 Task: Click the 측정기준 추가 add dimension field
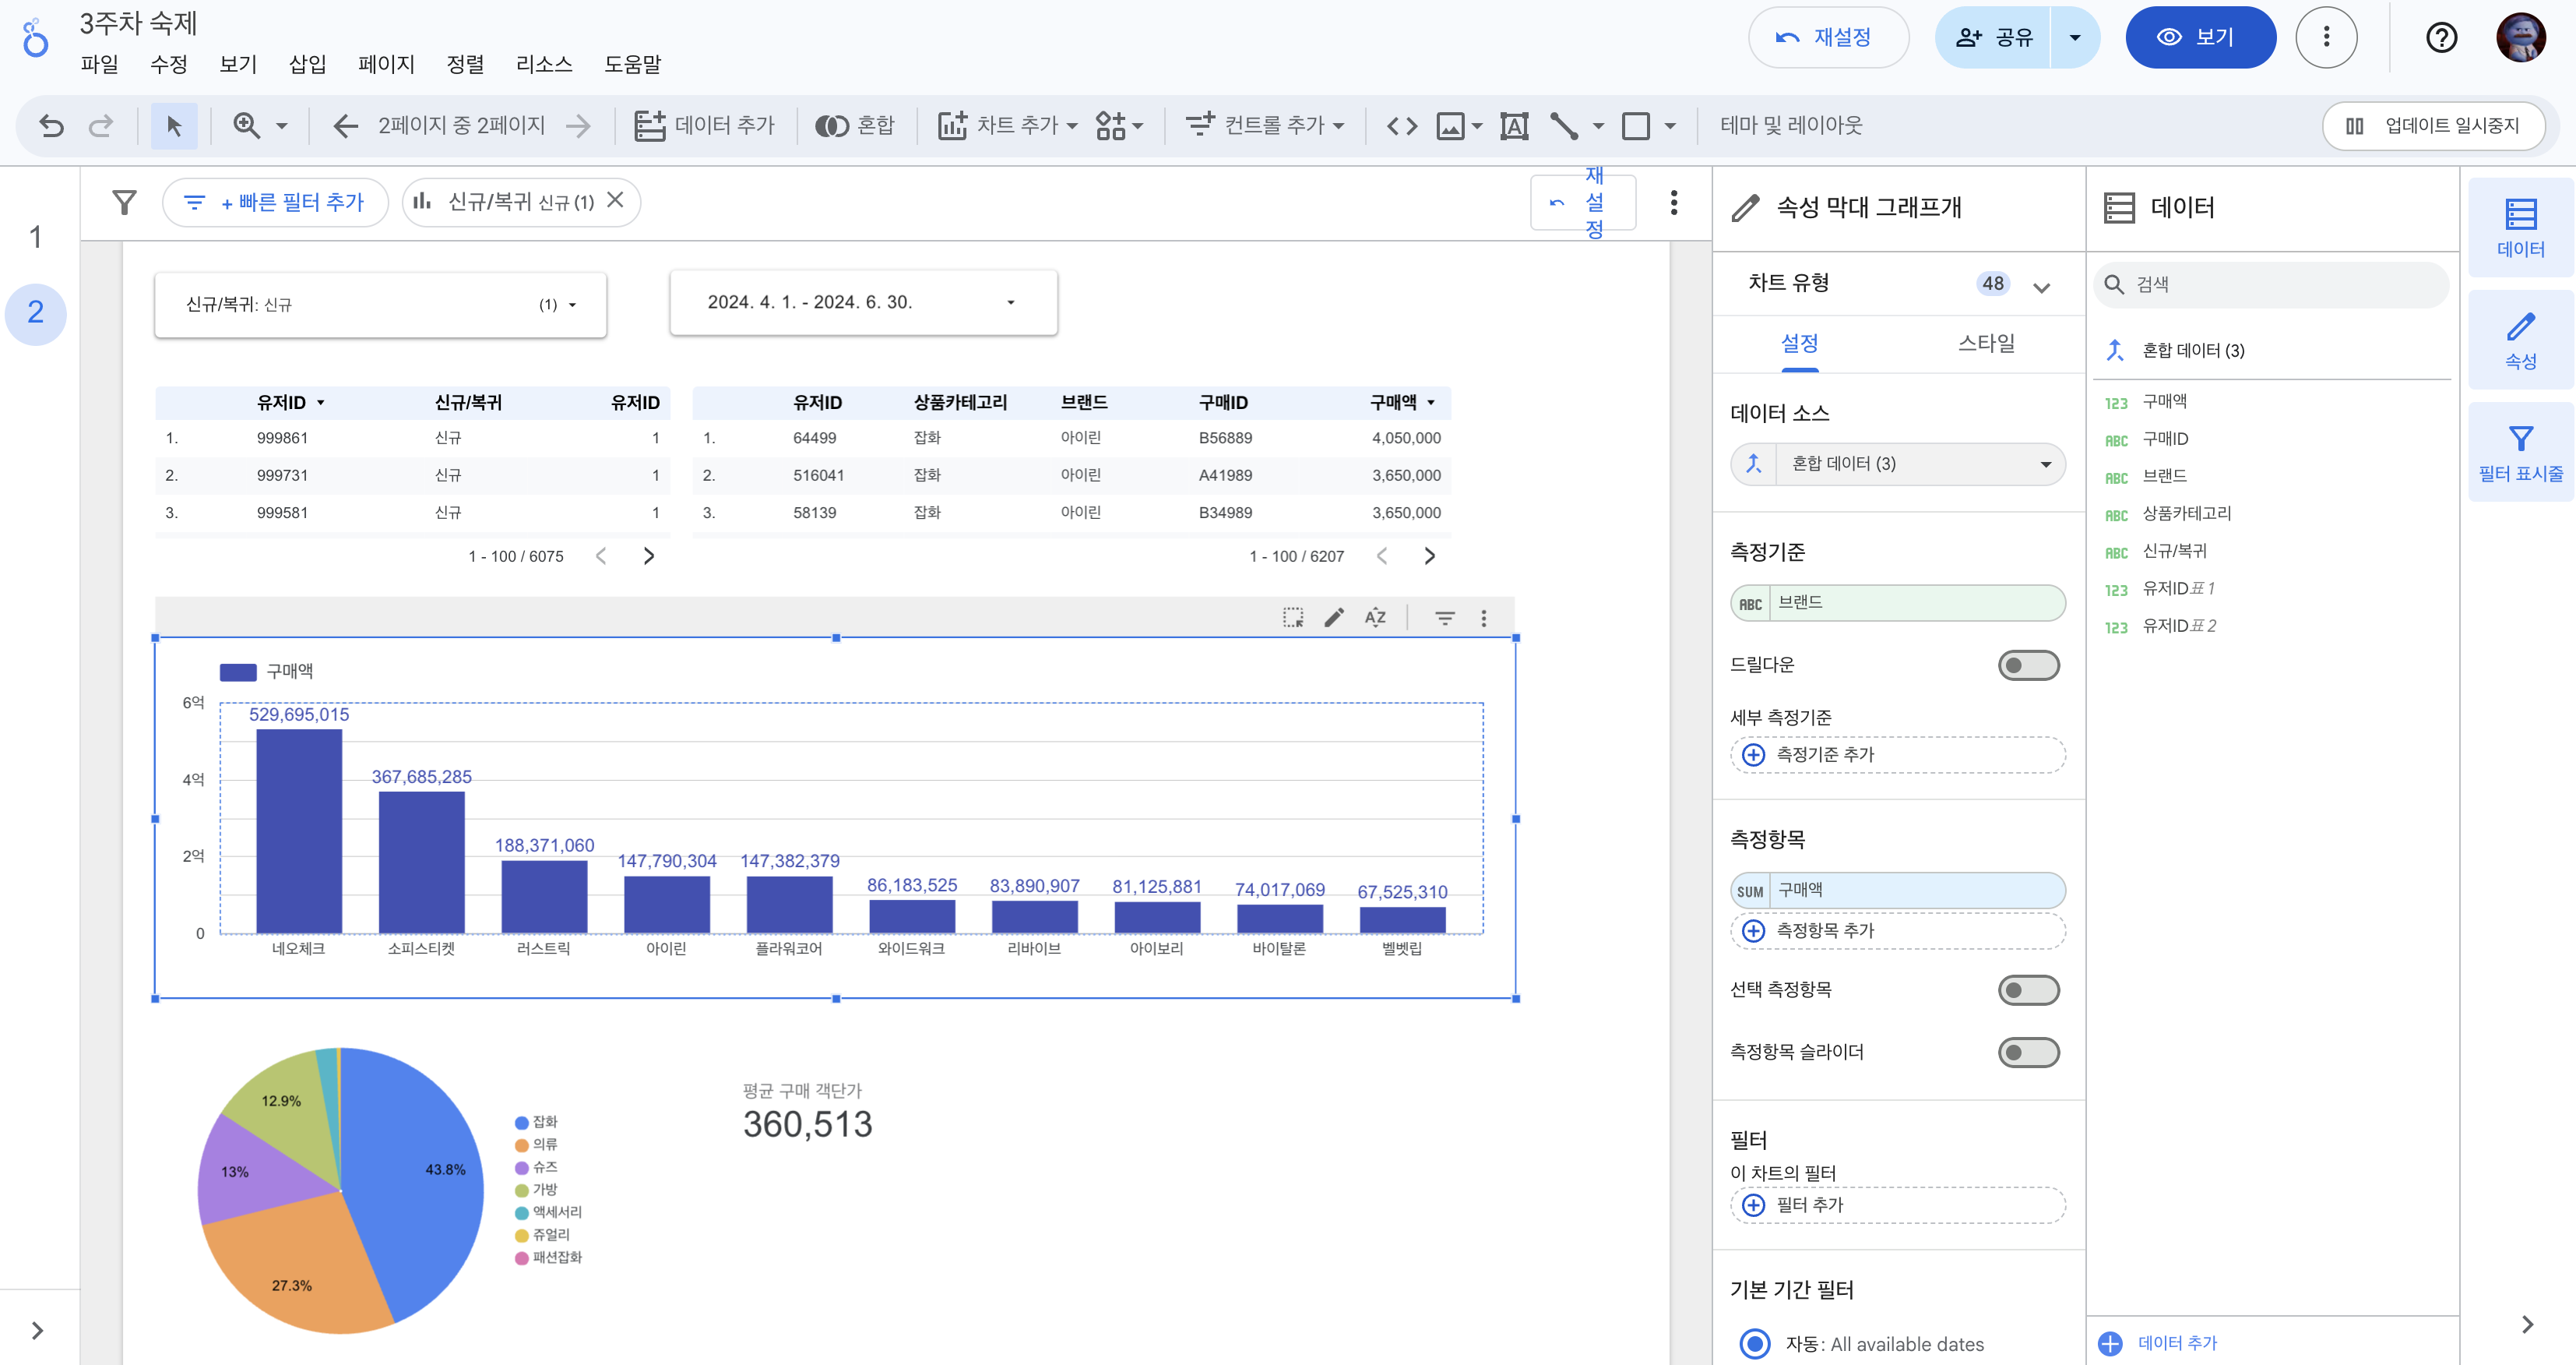point(1897,754)
